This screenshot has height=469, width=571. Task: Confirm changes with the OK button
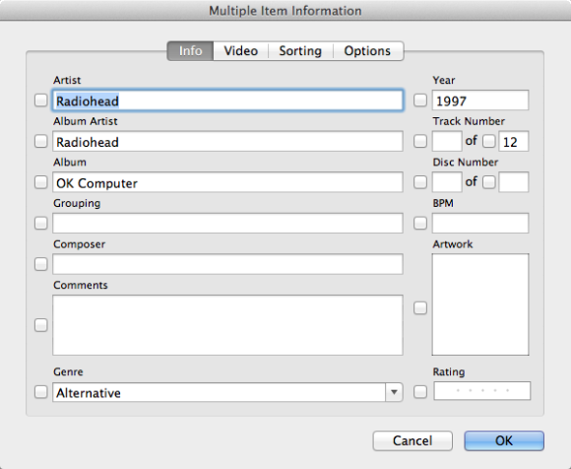pos(504,441)
